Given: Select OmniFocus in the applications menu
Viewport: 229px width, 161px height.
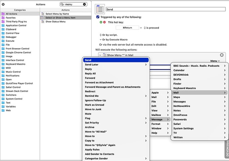Looking at the screenshot, I should (199, 115).
